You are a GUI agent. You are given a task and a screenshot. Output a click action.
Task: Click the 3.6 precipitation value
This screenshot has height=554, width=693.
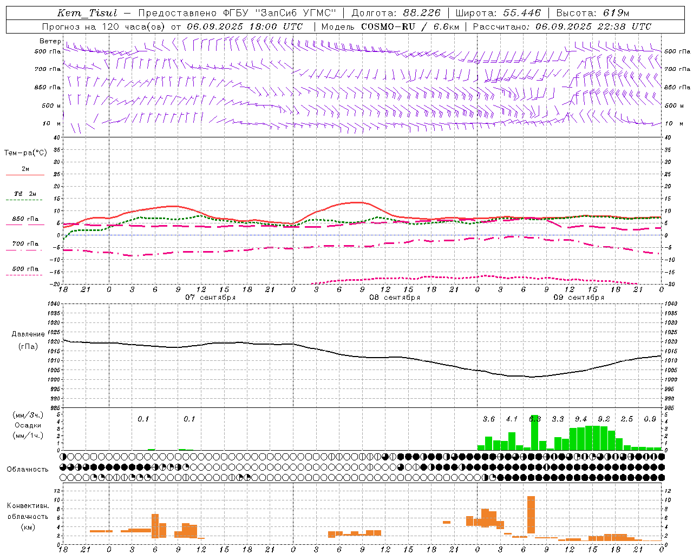(489, 419)
